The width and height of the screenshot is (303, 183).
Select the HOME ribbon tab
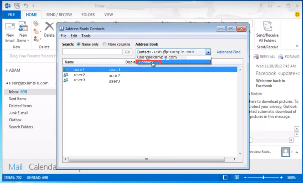[x=31, y=15]
